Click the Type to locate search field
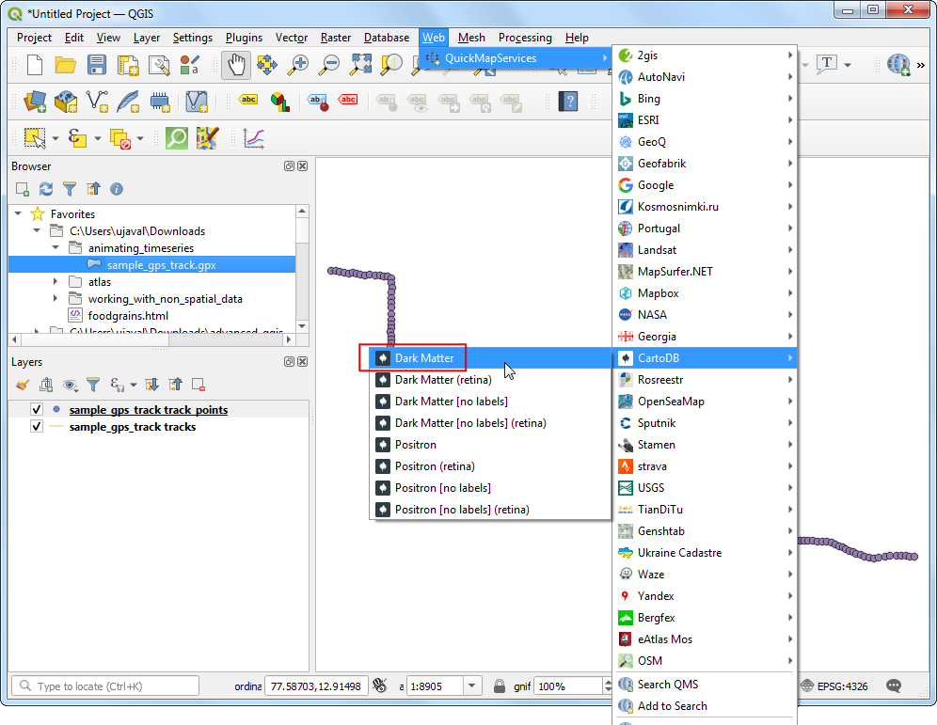Viewport: 937px width, 725px height. 105,686
